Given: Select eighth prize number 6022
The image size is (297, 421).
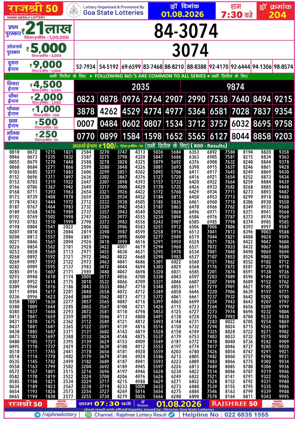Looking at the screenshot, I should (x=176, y=262).
